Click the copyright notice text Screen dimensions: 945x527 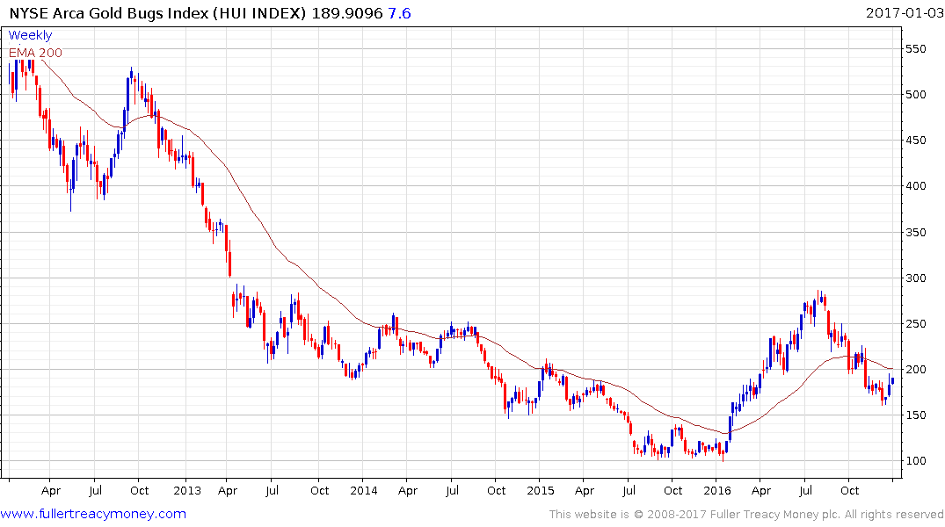click(746, 515)
